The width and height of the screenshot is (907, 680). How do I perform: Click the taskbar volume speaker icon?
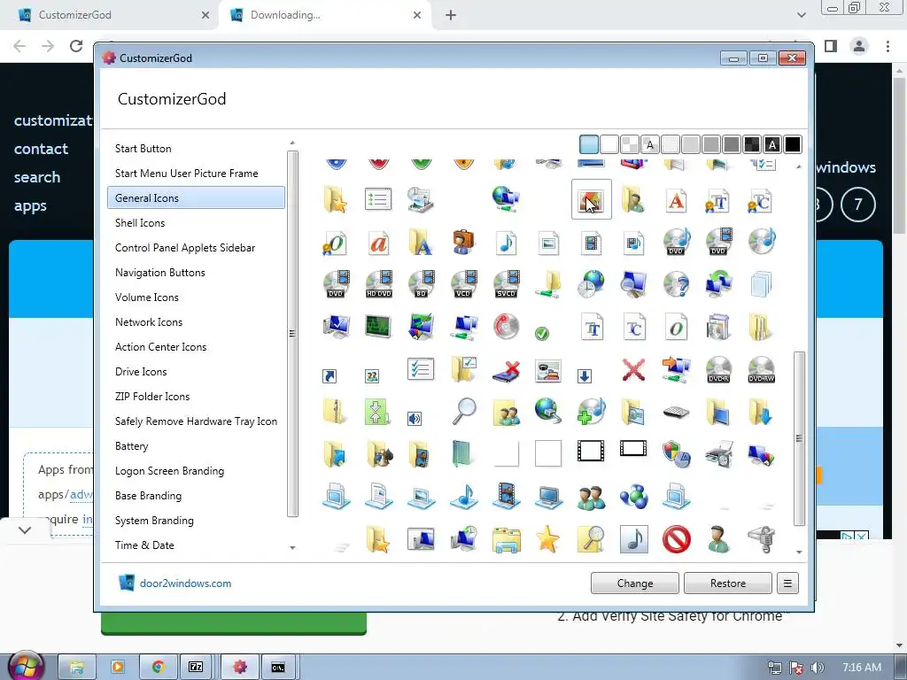coord(817,668)
